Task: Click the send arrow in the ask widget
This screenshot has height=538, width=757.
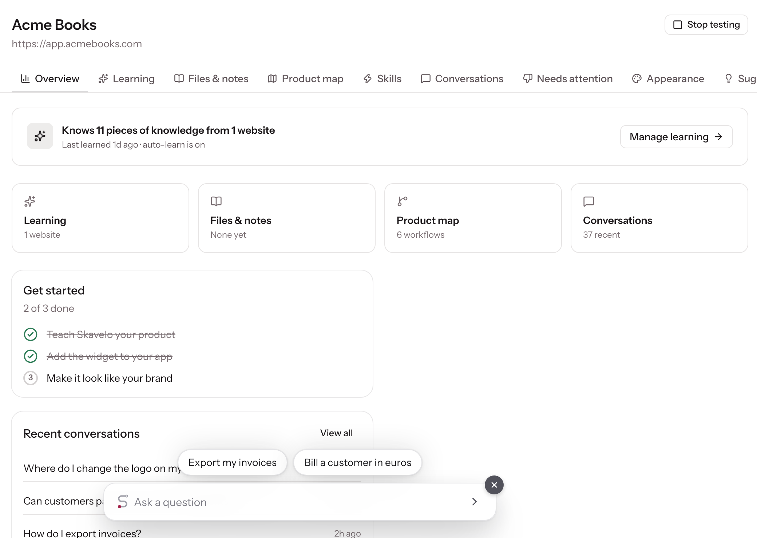Action: [474, 502]
